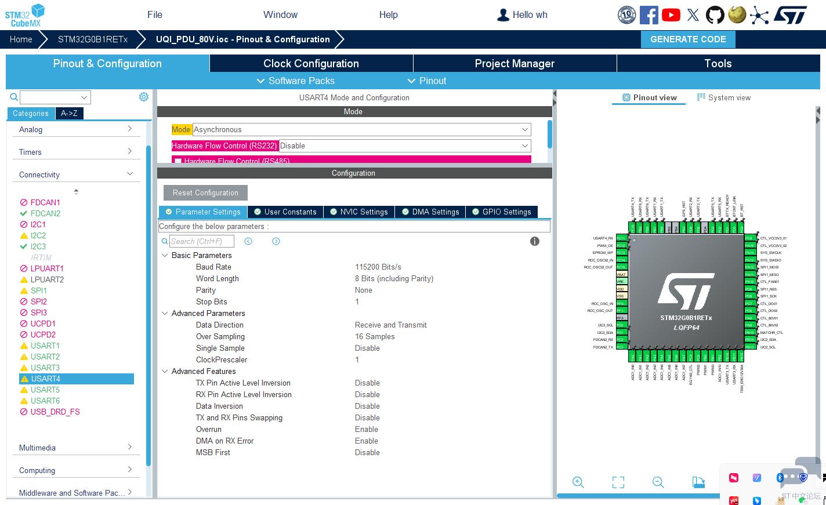Image resolution: width=826 pixels, height=505 pixels.
Task: Open the GitHub icon link
Action: 715,15
